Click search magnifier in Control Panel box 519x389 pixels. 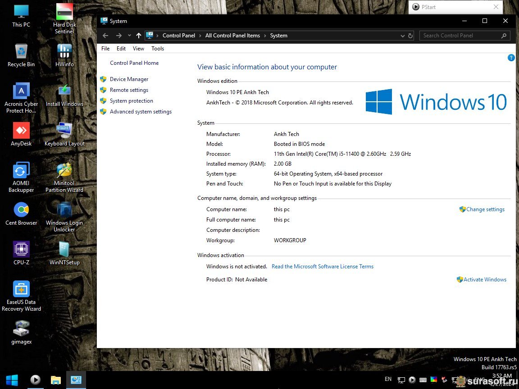tap(504, 36)
